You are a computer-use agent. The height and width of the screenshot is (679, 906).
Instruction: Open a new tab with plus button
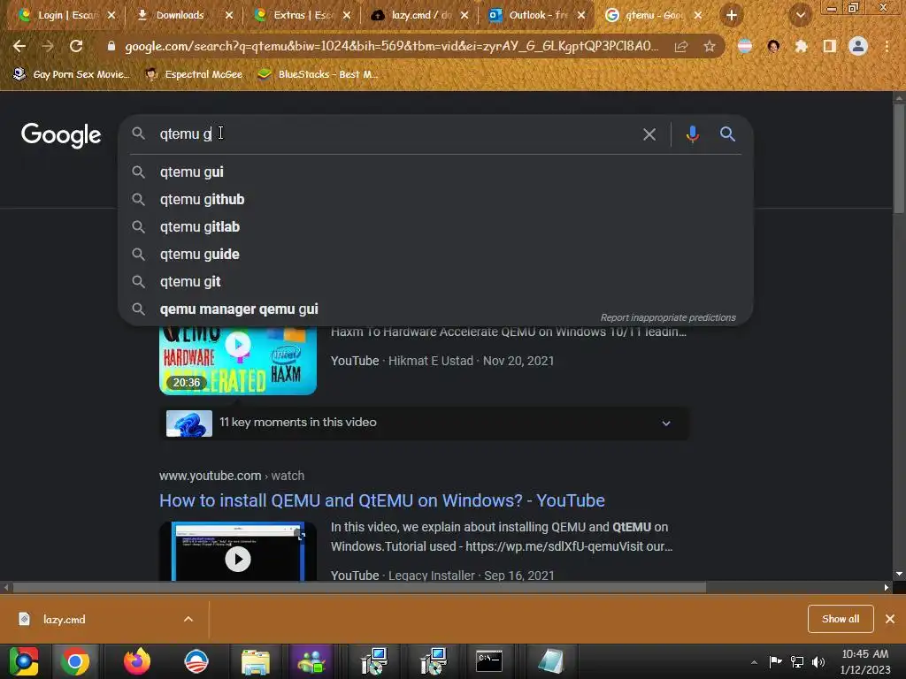click(x=732, y=16)
